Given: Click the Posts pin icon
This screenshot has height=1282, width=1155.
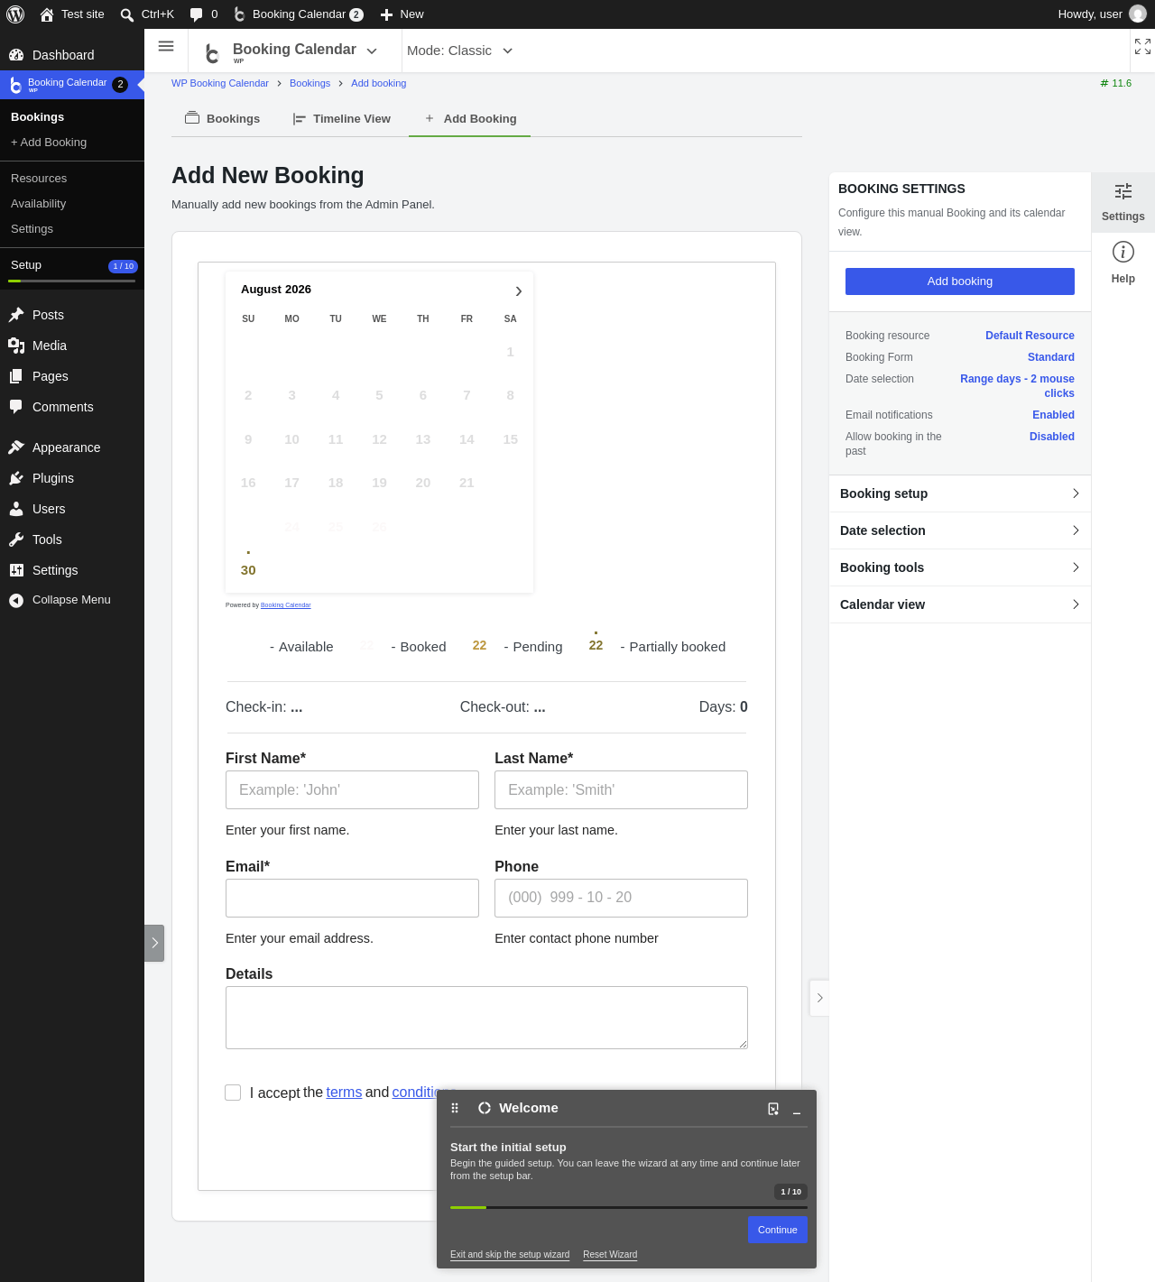Looking at the screenshot, I should (x=16, y=315).
